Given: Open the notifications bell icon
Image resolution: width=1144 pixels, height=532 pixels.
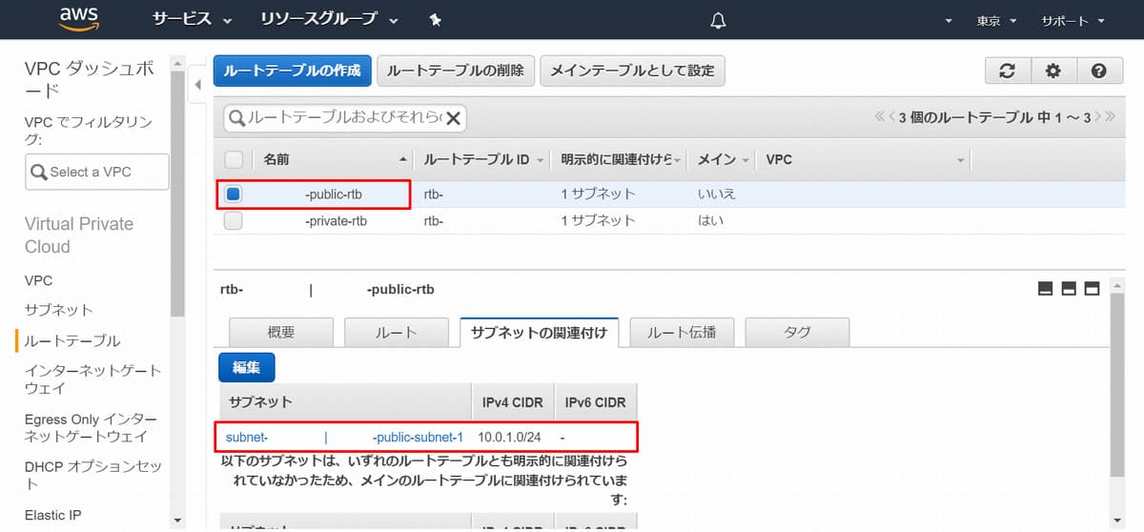Looking at the screenshot, I should (x=719, y=20).
